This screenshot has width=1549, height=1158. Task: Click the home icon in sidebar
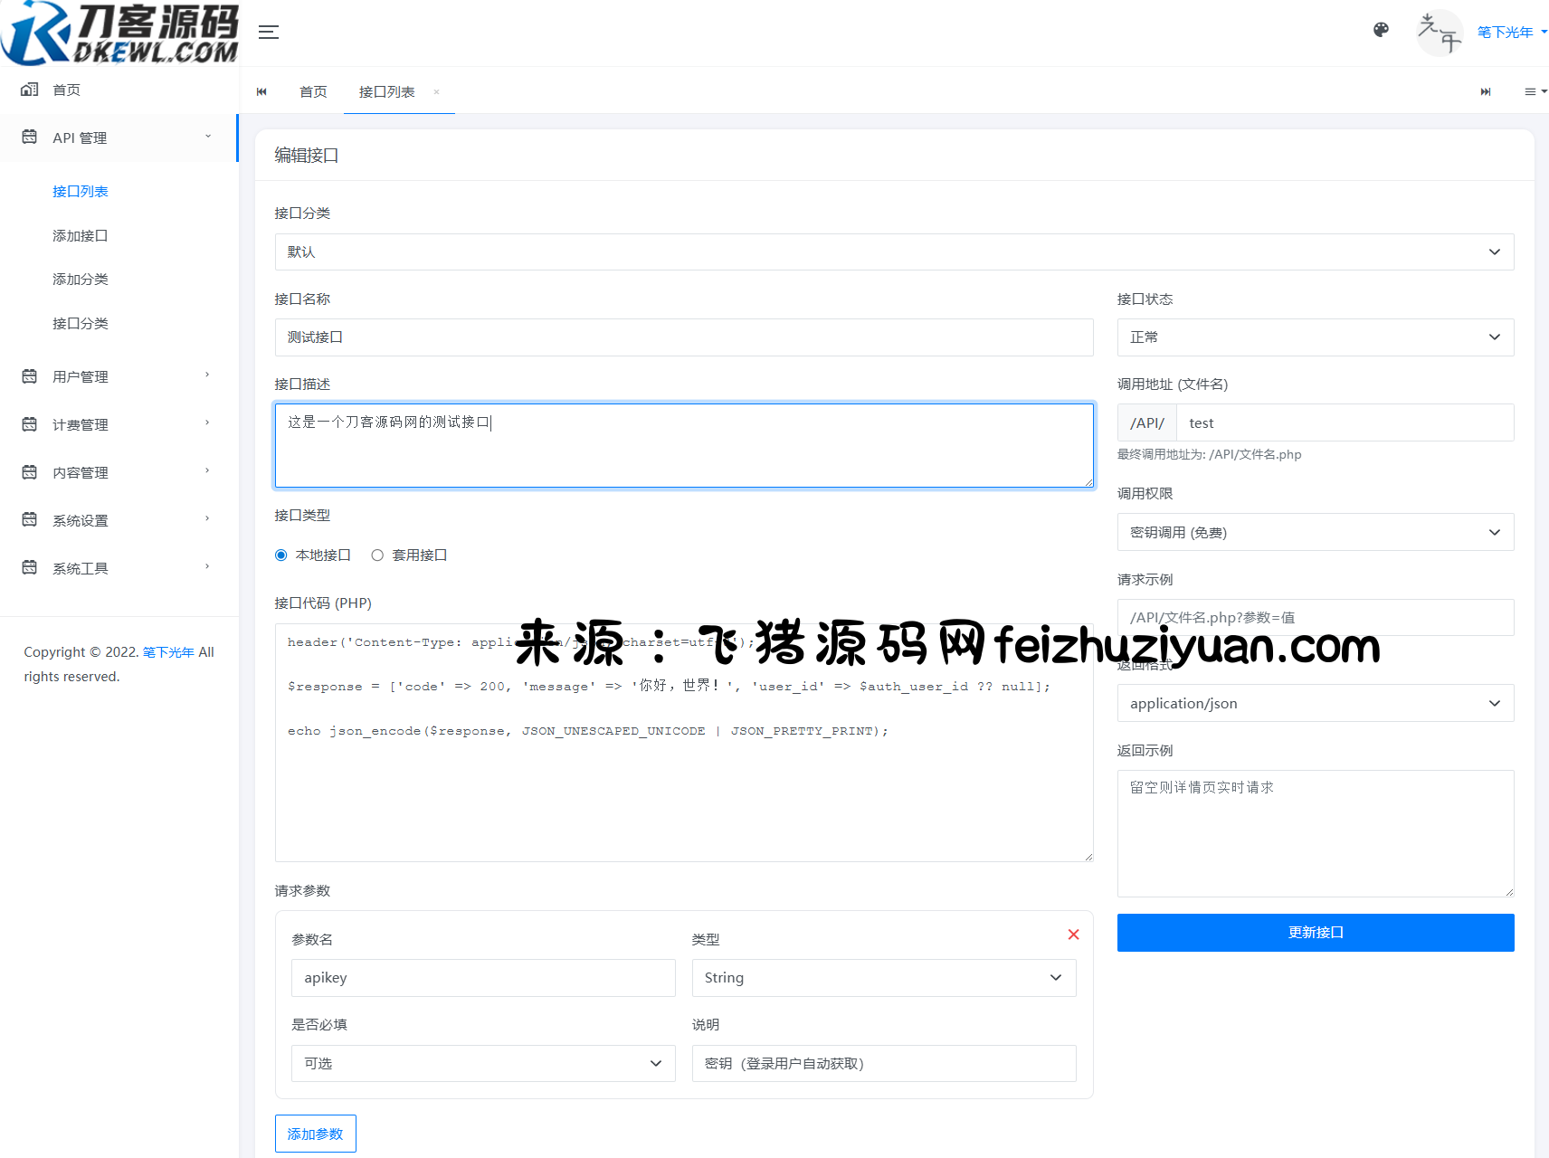(x=30, y=90)
